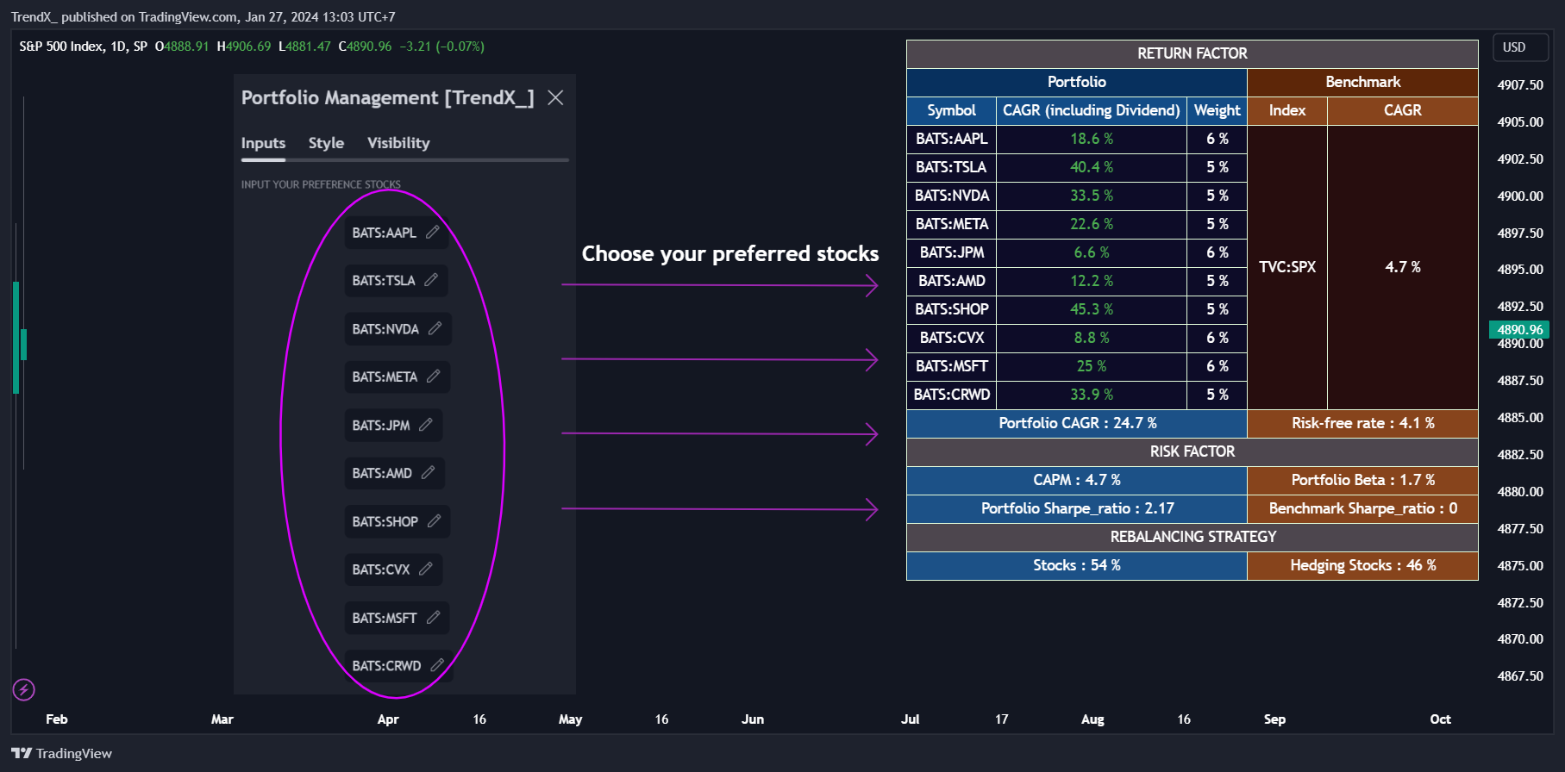Image resolution: width=1565 pixels, height=772 pixels.
Task: Open the USD currency selector
Action: click(1520, 47)
